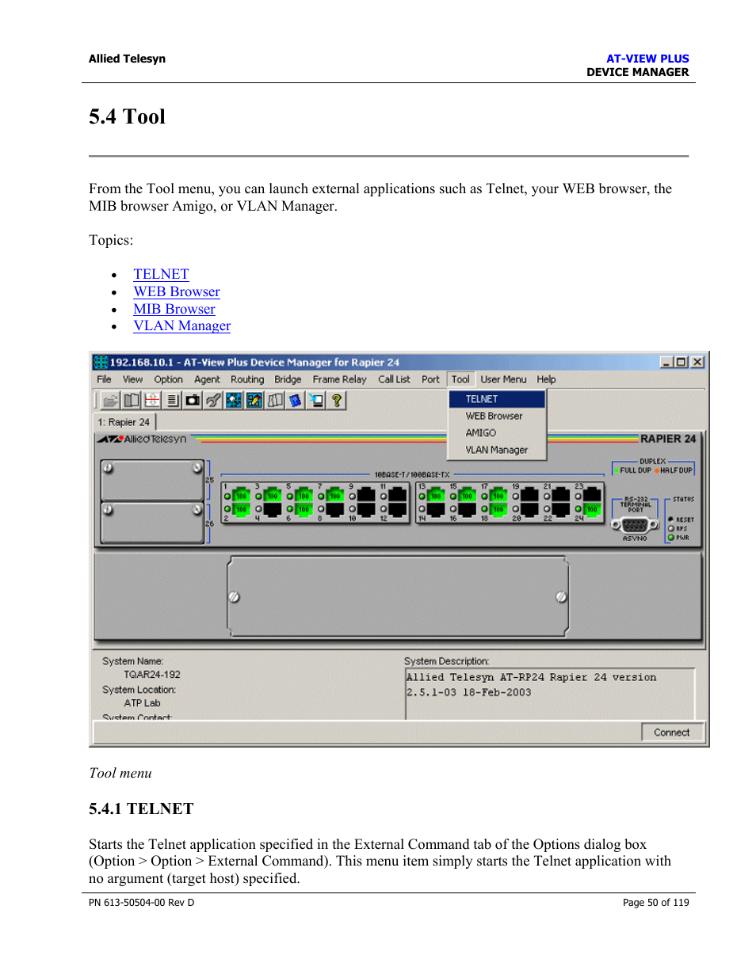Image resolution: width=756 pixels, height=978 pixels.
Task: Click uplink expansion slot 26
Action: (152, 522)
